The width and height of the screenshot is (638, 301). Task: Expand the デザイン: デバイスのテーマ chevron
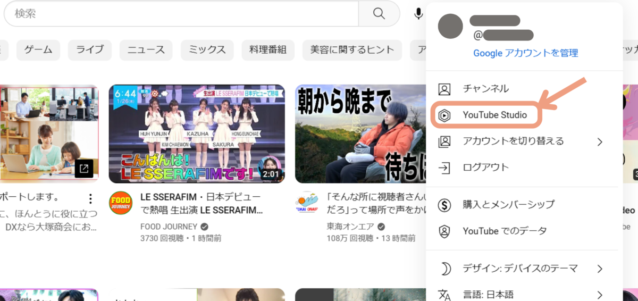[x=600, y=269]
